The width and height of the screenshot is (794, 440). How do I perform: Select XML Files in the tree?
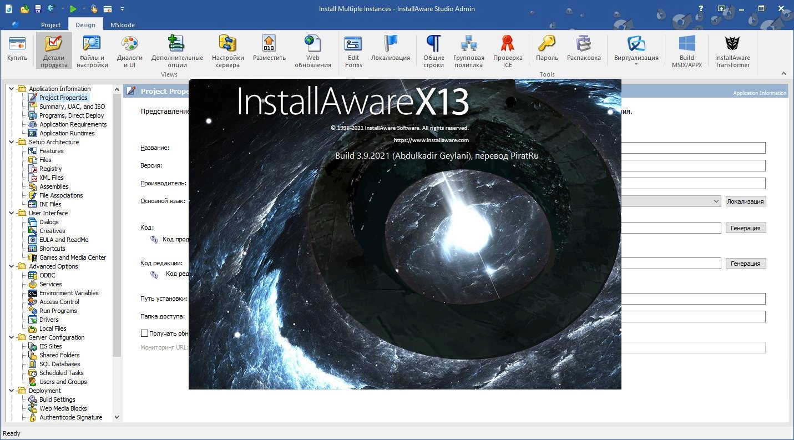click(51, 178)
